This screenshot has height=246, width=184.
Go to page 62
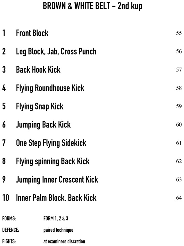(x=179, y=161)
